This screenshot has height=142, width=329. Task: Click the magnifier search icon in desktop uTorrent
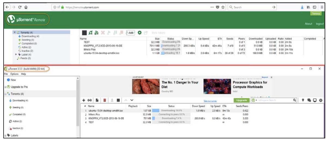(295, 100)
